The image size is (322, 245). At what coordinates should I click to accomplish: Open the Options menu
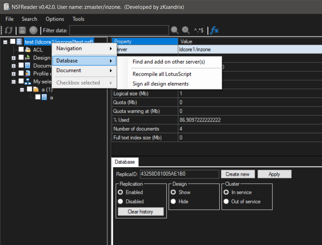point(55,19)
